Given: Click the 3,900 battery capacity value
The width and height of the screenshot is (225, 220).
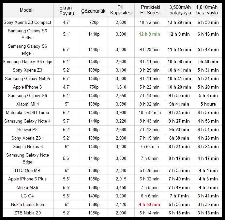Looking at the screenshot, I should pos(121,112).
